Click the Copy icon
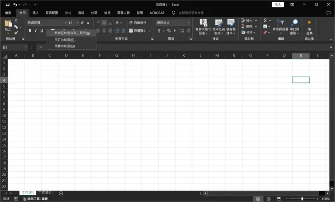 [16, 27]
